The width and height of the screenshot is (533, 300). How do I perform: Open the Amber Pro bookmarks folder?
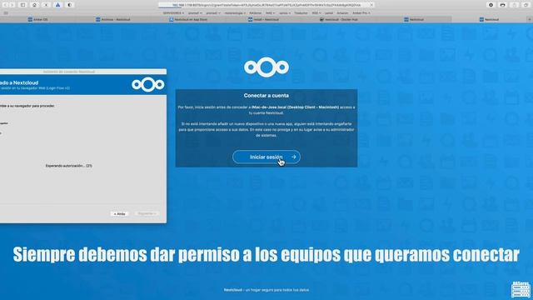361,13
